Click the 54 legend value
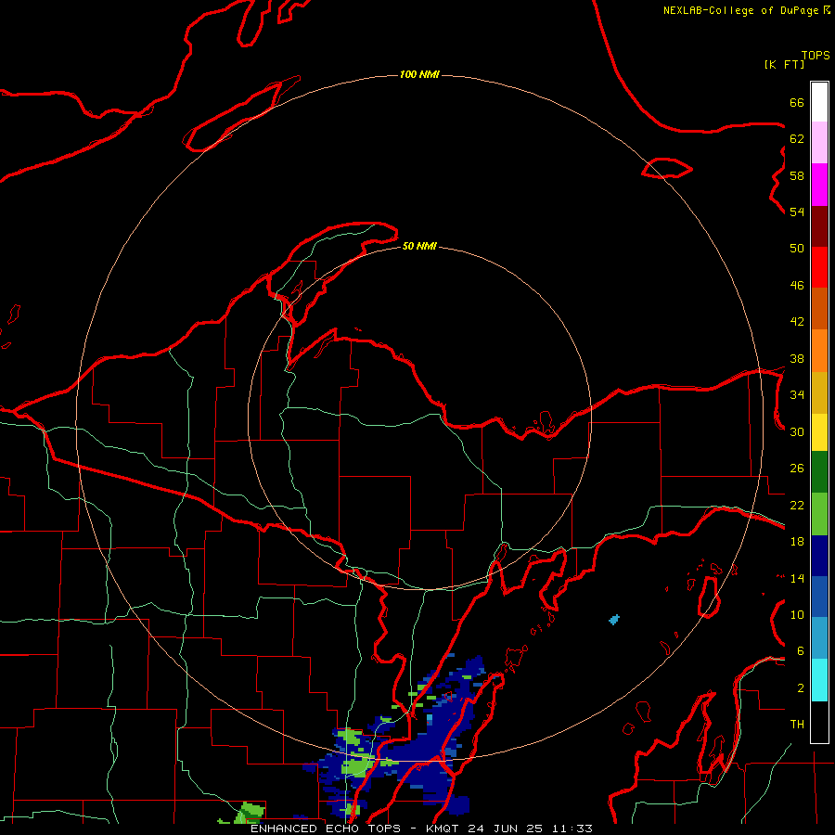Viewport: 835px width, 835px height. pyautogui.click(x=797, y=212)
